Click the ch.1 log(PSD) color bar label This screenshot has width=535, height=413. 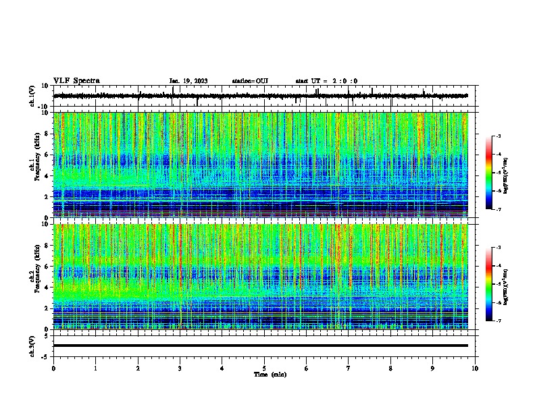coord(505,175)
